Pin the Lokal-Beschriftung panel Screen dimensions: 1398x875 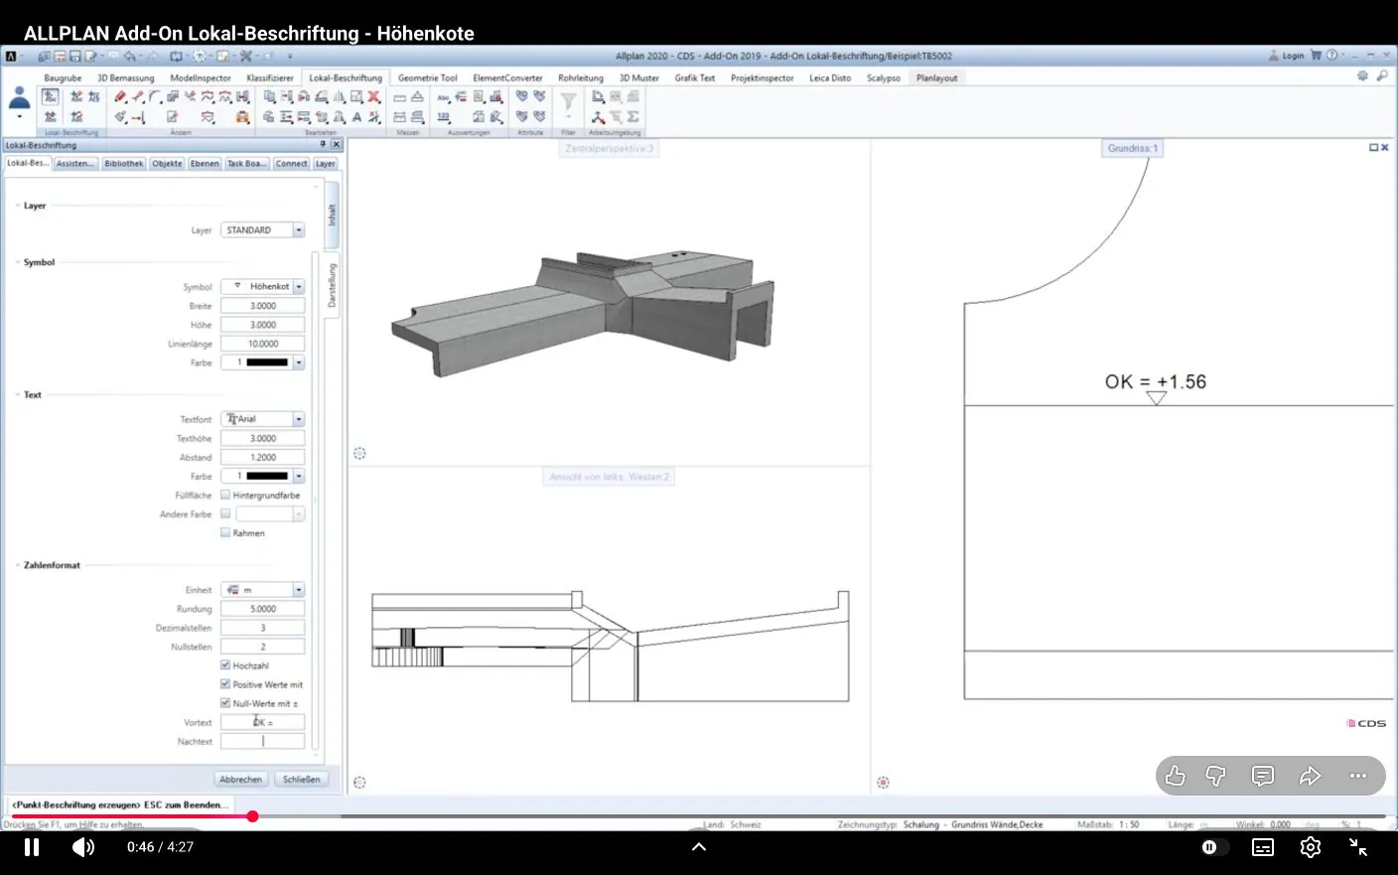point(323,145)
